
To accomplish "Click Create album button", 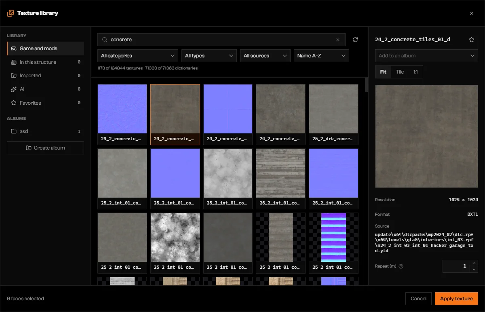I will (45, 148).
